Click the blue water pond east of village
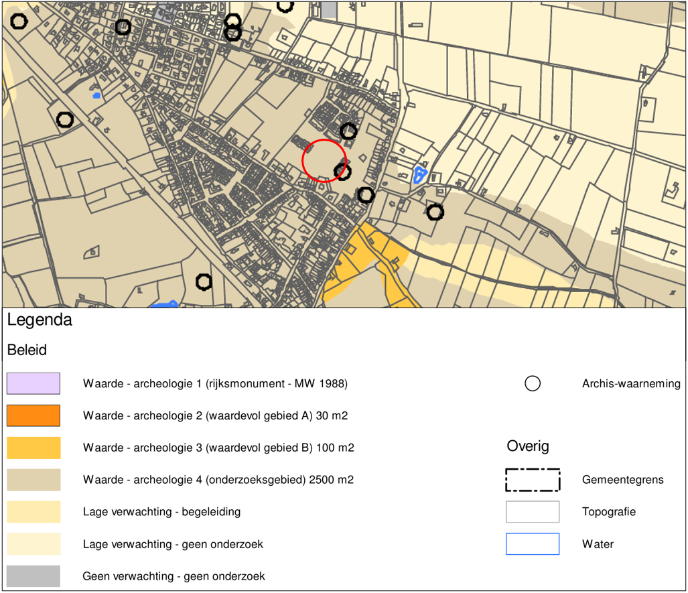The width and height of the screenshot is (688, 593). [420, 175]
